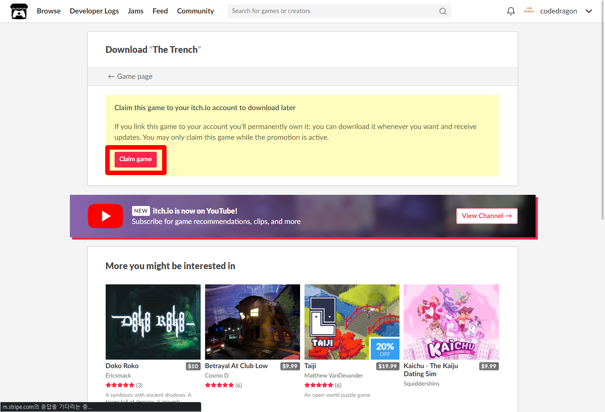
Task: Click the search magnifier icon
Action: pyautogui.click(x=442, y=11)
